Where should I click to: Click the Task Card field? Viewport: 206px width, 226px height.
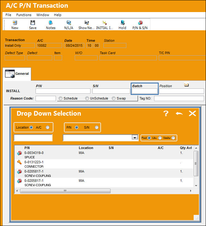[128, 58]
